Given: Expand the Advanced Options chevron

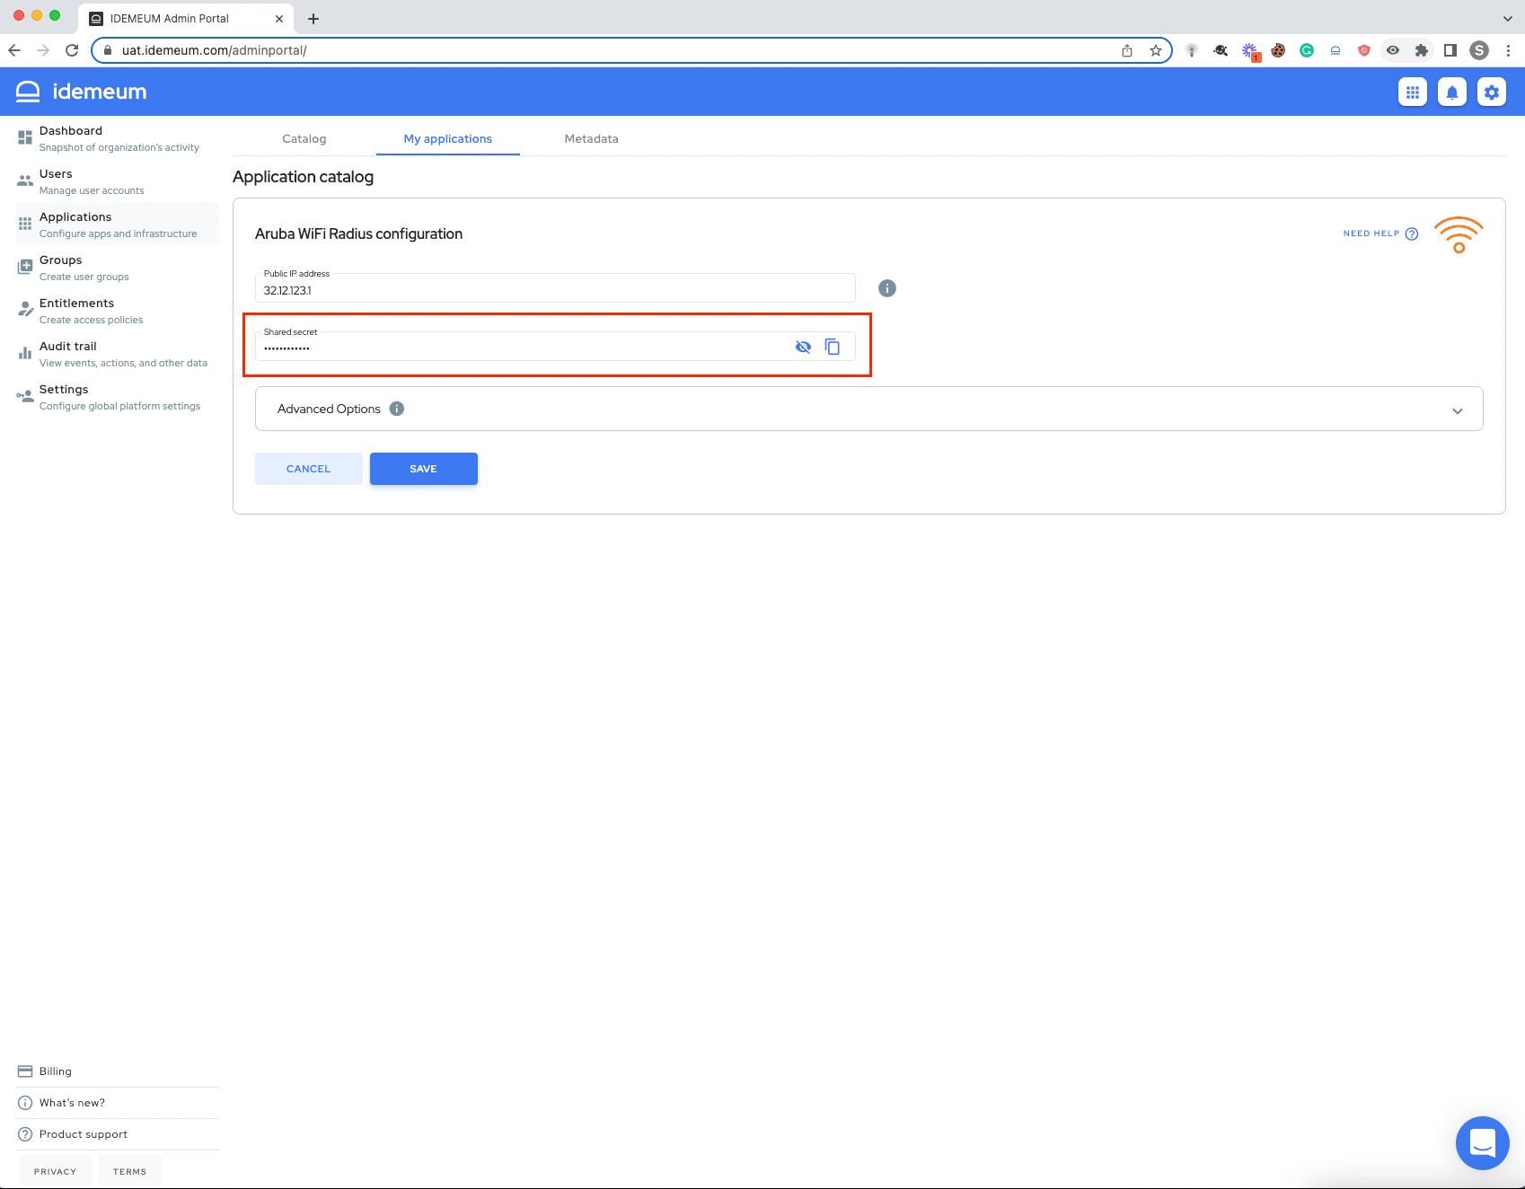Looking at the screenshot, I should (x=1458, y=410).
